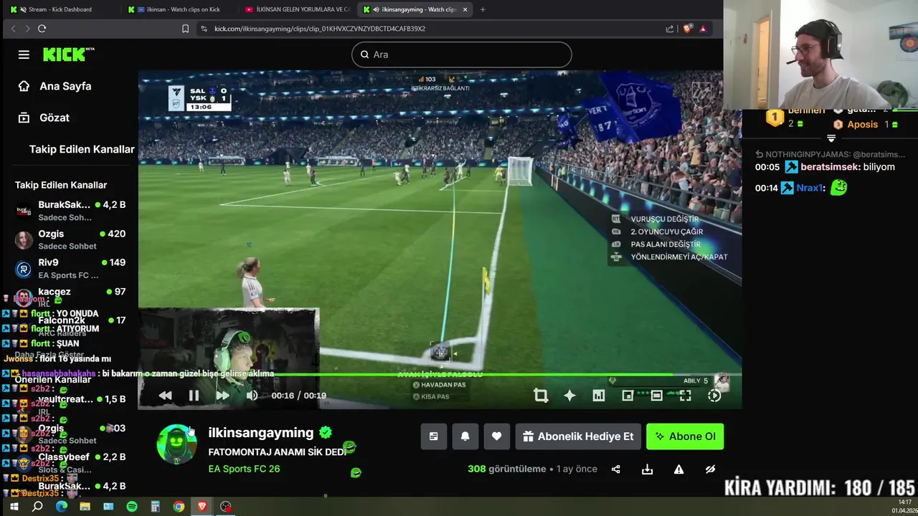Click the crop icon in player controls
Viewport: 918px width, 516px height.
pyautogui.click(x=541, y=396)
